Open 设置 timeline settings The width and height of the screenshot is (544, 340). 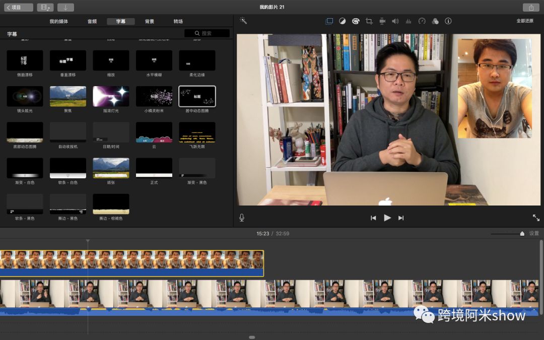[534, 234]
